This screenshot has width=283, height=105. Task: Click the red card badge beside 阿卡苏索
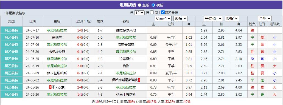[x=50, y=87]
